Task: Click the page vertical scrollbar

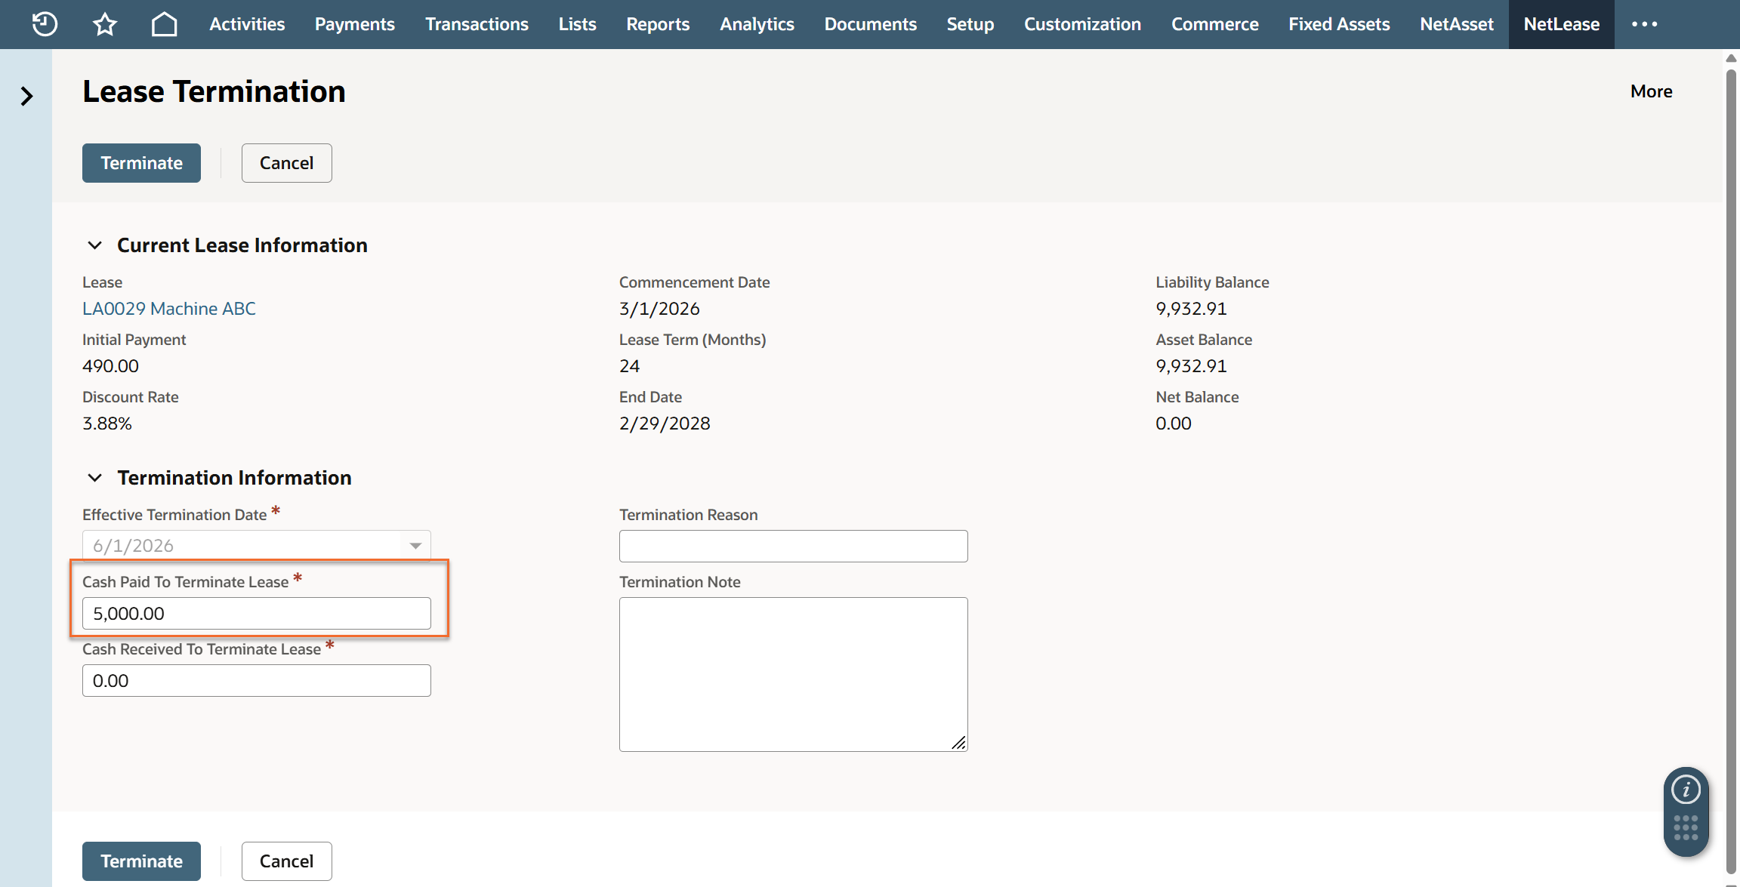Action: pyautogui.click(x=1731, y=453)
